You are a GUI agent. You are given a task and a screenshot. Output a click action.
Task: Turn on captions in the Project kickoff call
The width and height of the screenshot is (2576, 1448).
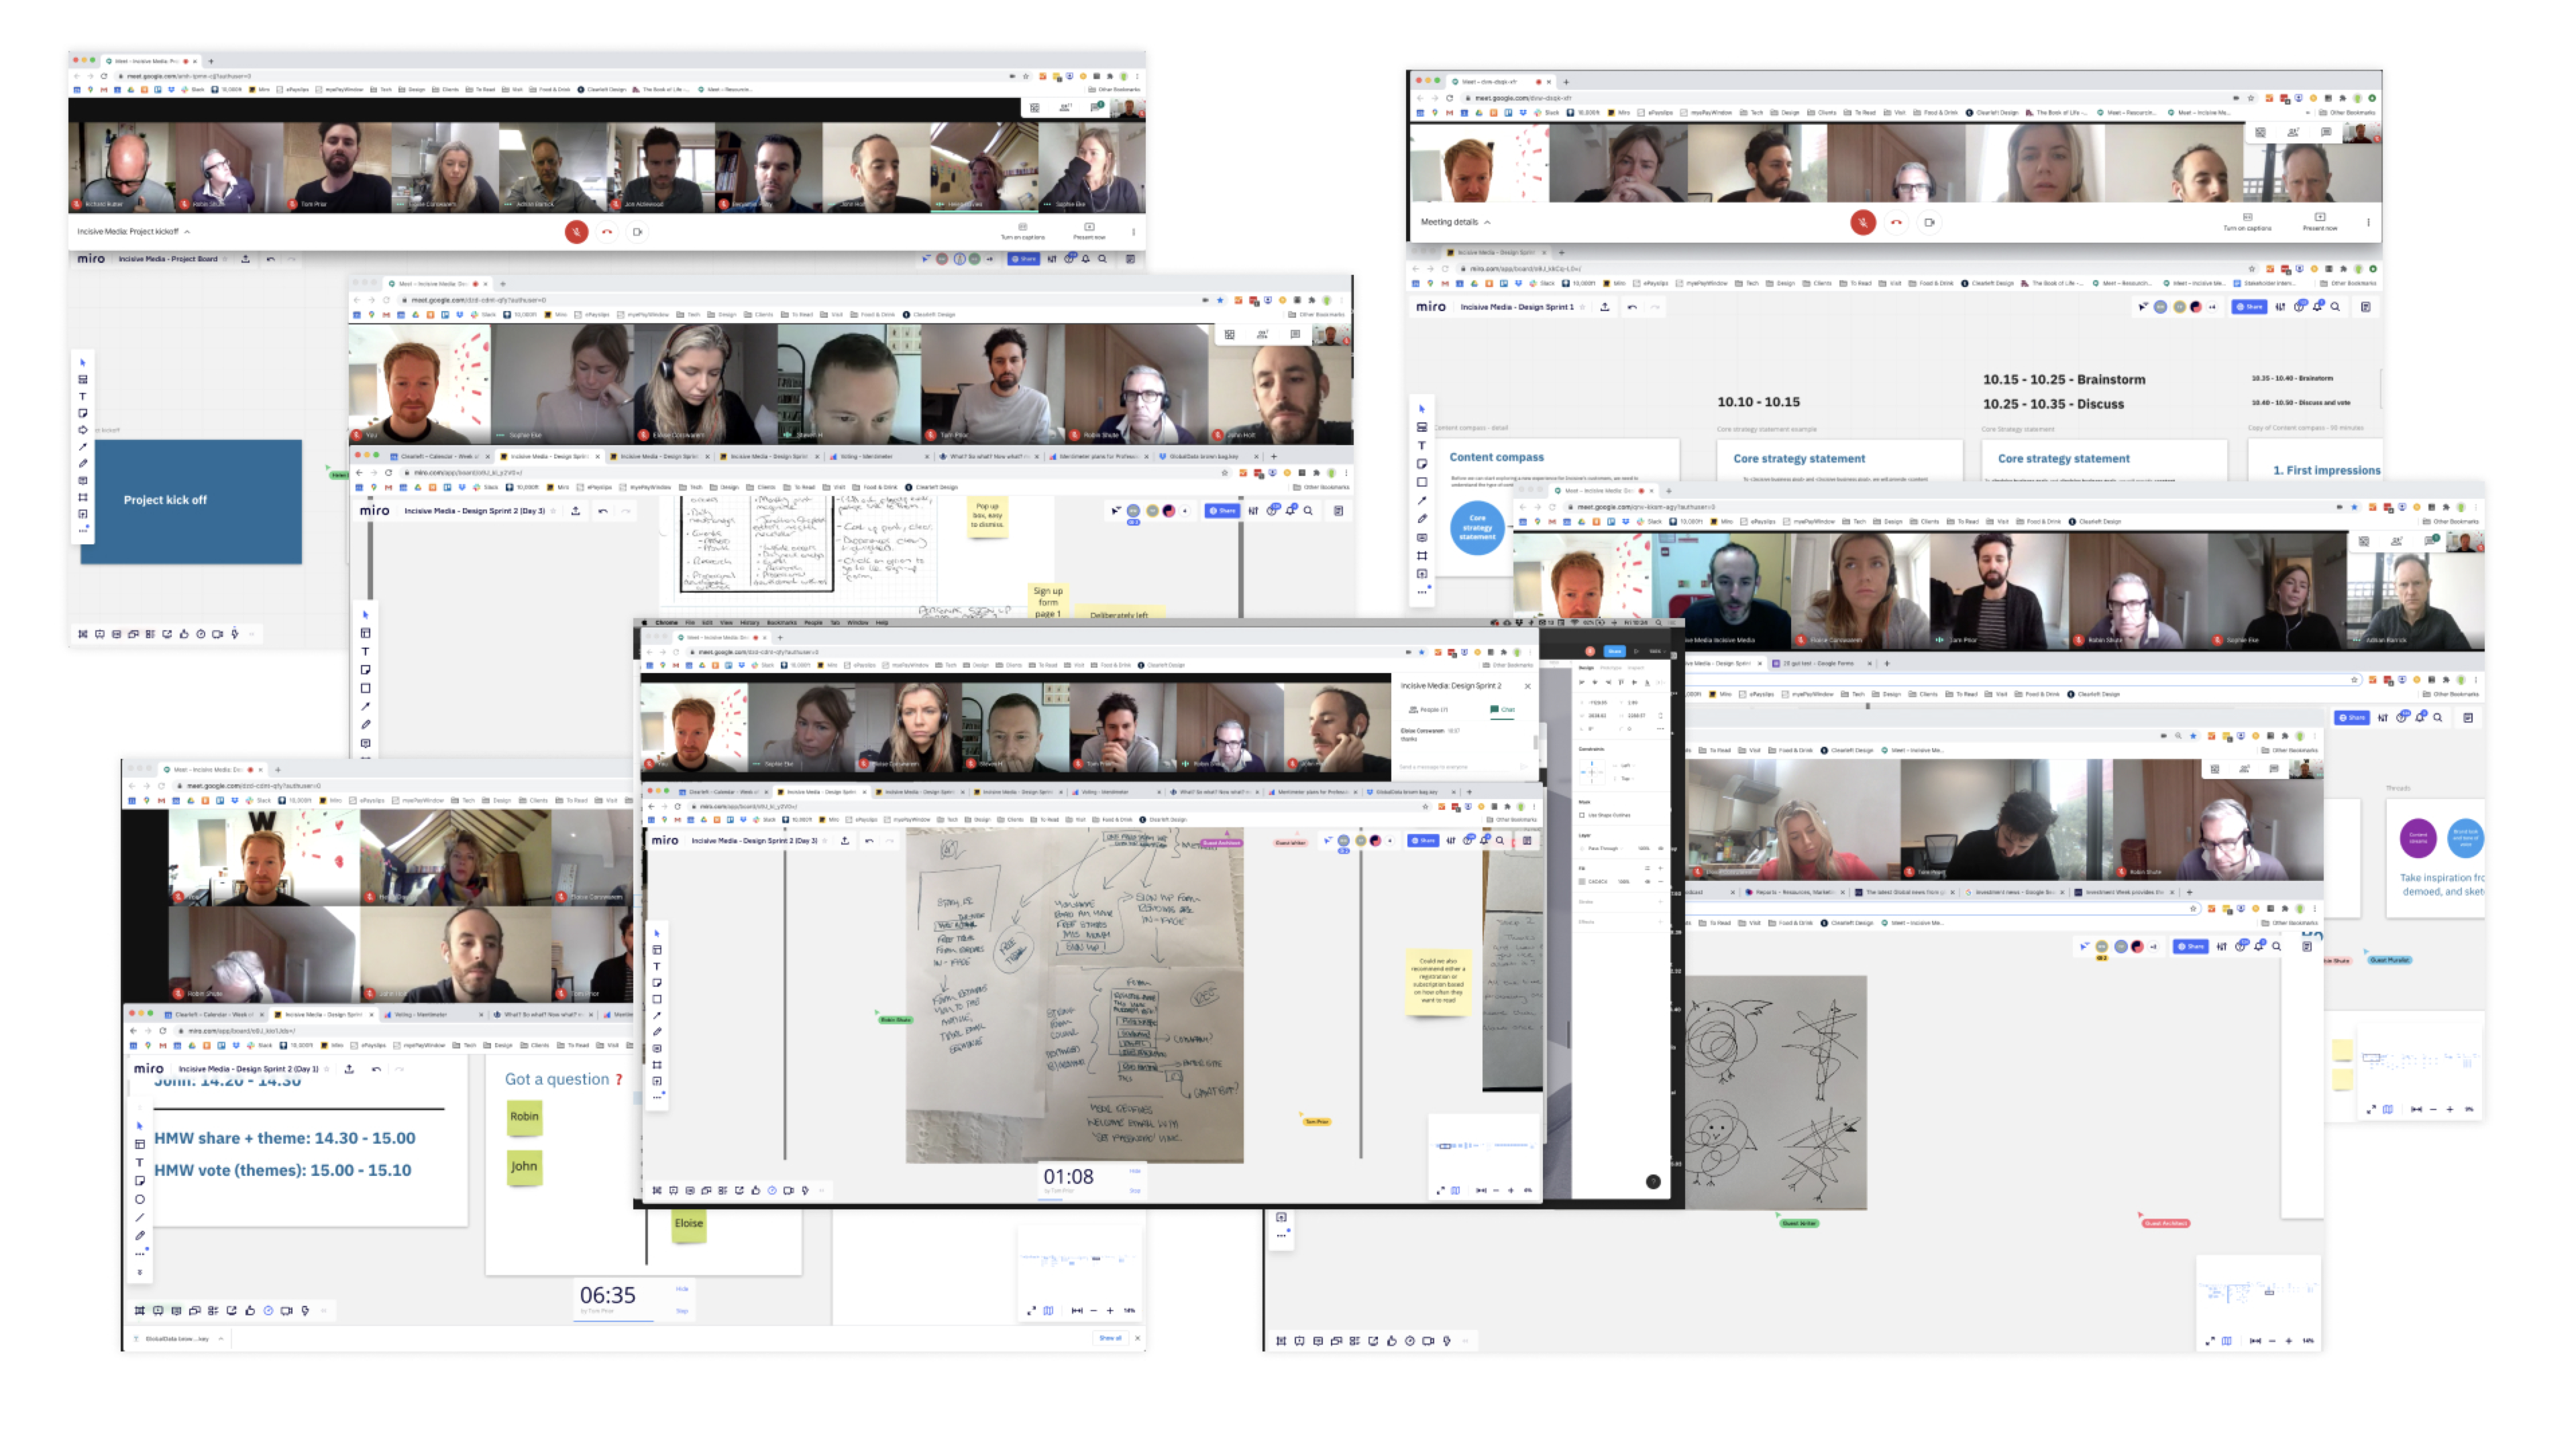1023,231
